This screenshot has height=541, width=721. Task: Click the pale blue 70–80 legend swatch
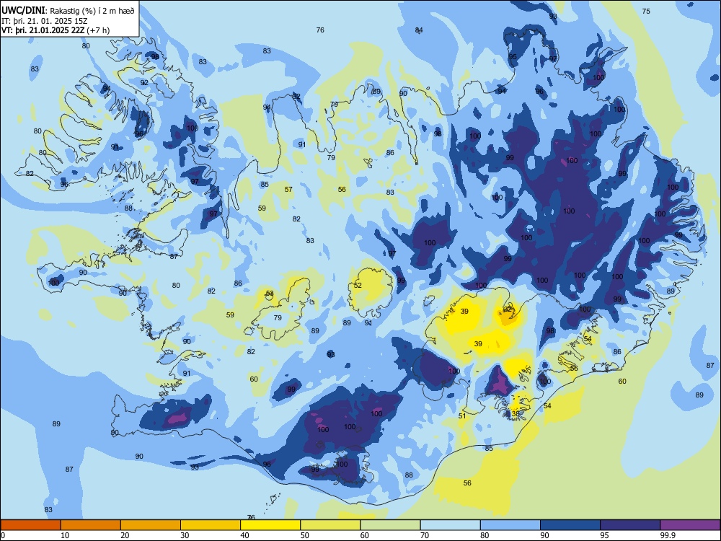tap(450, 525)
